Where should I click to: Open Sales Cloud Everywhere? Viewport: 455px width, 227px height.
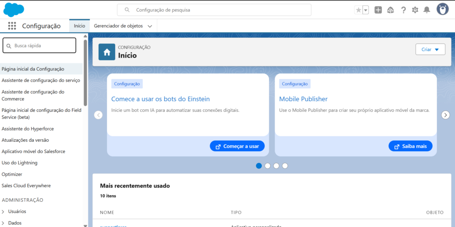click(x=26, y=186)
